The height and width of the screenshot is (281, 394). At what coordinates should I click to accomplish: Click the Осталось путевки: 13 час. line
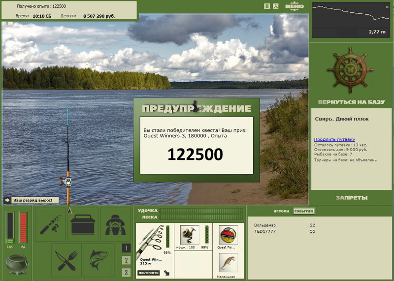pyautogui.click(x=340, y=145)
